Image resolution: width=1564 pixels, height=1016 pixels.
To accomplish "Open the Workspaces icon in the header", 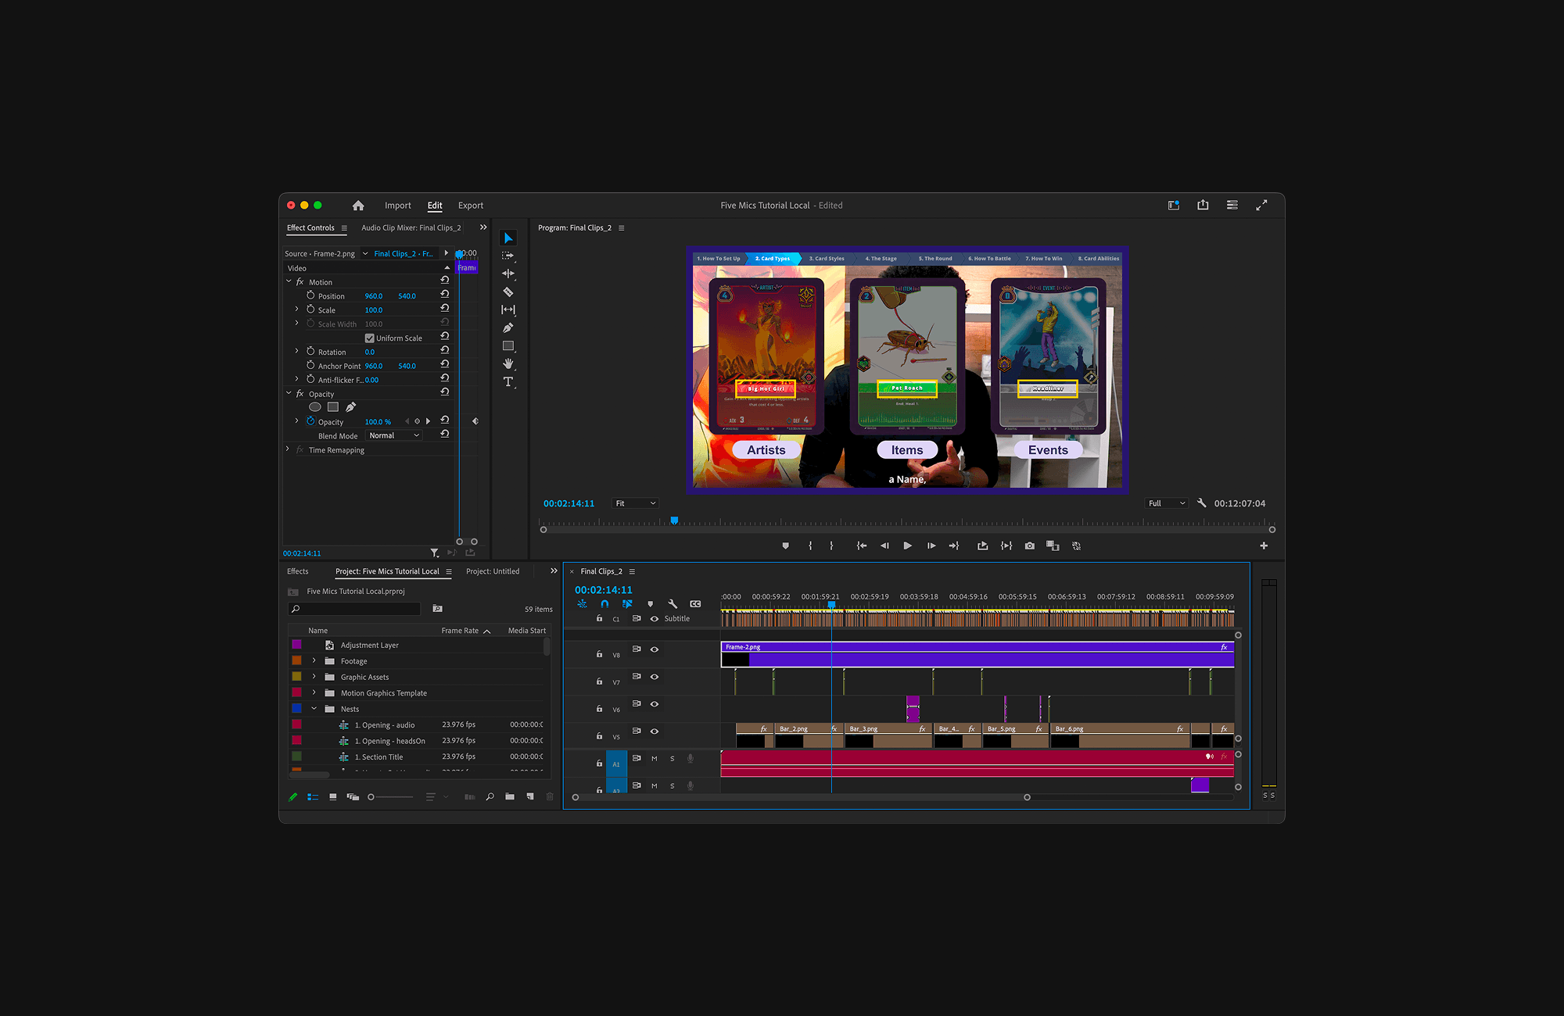I will tap(1174, 205).
